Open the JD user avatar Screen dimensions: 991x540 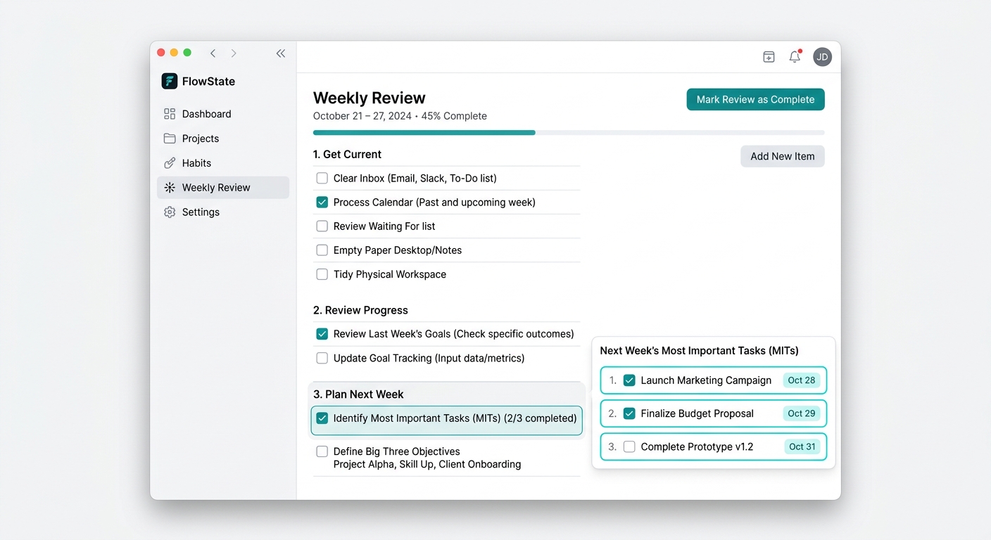click(x=822, y=57)
